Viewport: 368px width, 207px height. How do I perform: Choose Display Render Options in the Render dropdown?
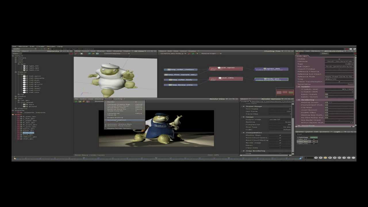click(124, 128)
